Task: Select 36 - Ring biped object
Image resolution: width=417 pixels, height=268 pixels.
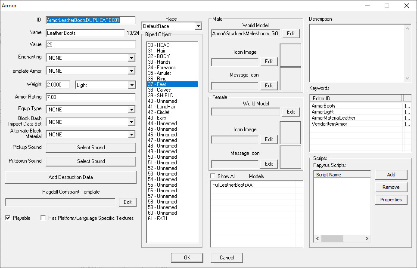Action: (172, 79)
